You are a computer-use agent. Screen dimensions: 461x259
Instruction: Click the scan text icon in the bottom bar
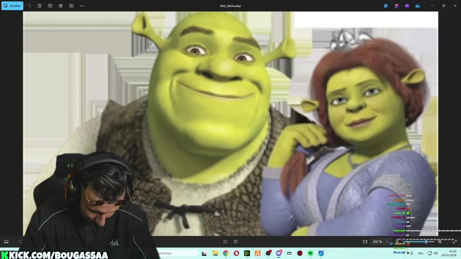(x=236, y=242)
